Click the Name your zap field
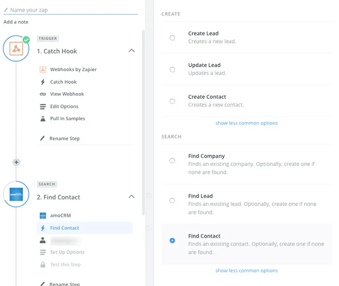Screen dimensions: 339x286 (x=71, y=10)
